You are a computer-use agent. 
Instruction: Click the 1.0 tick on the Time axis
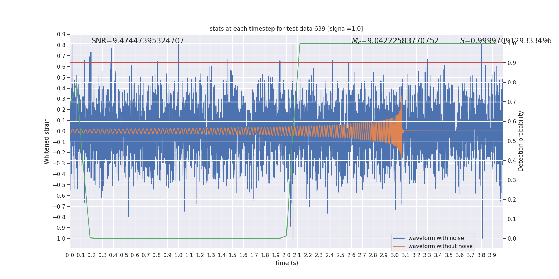[x=178, y=255]
